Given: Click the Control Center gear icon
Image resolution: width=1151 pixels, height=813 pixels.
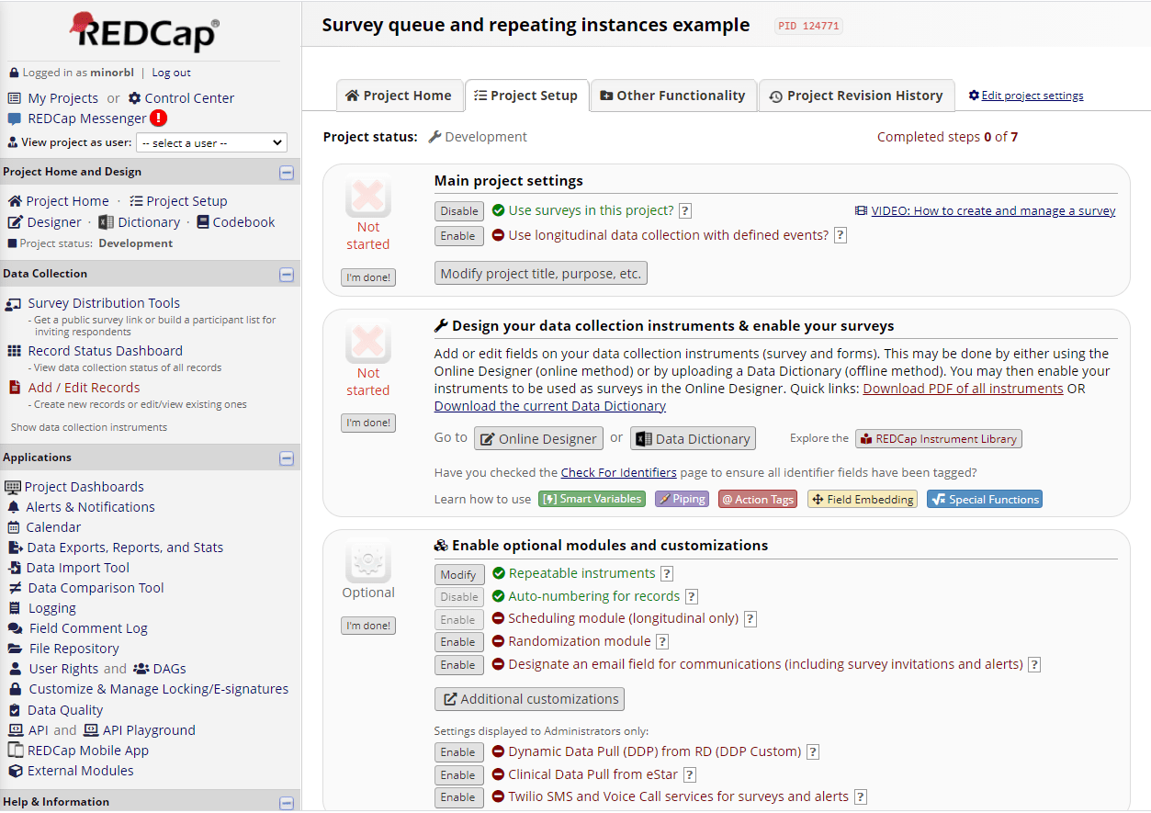Looking at the screenshot, I should 135,98.
